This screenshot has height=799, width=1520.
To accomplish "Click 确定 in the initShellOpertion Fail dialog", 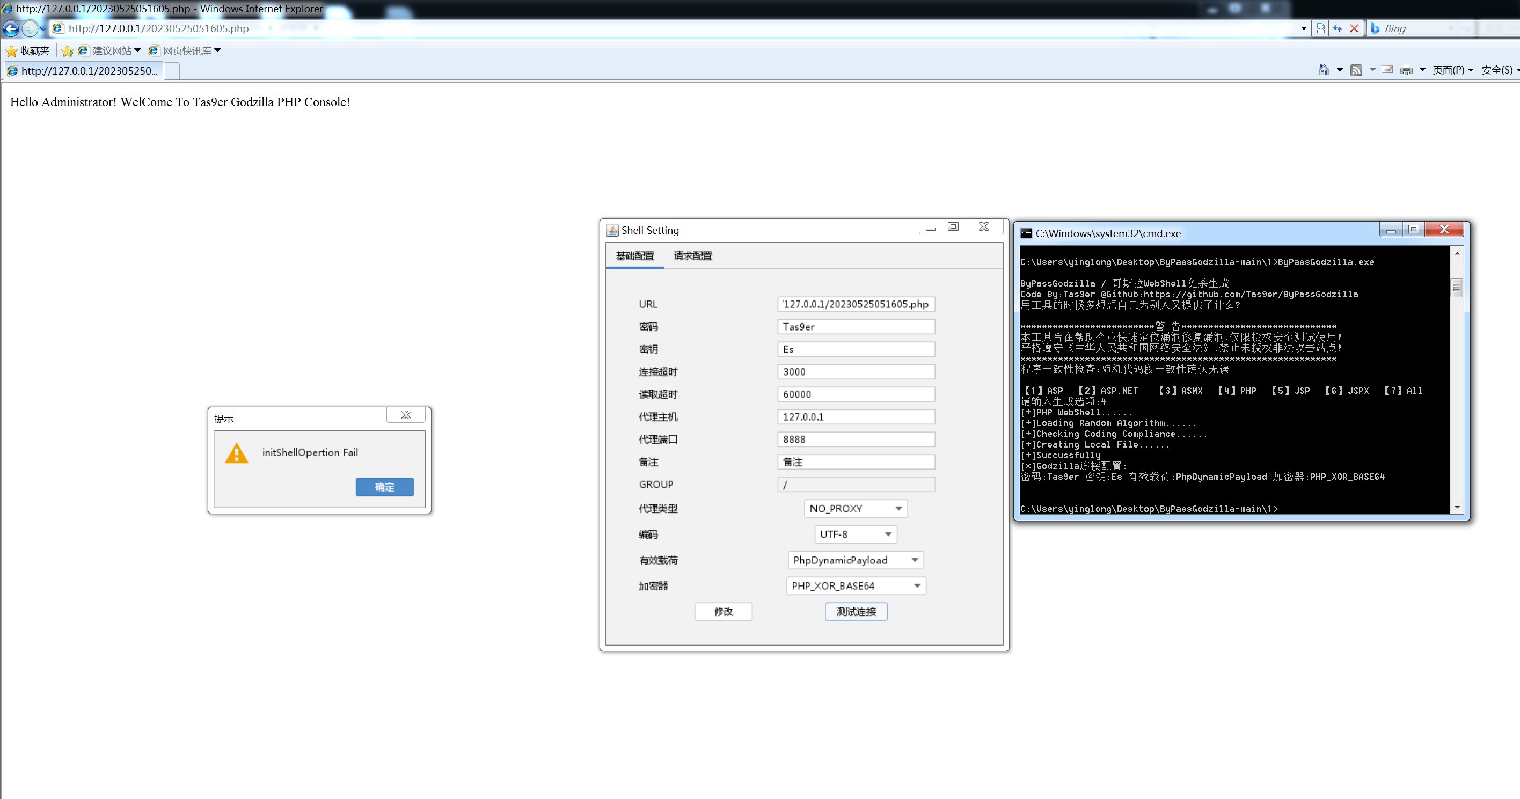I will click(x=384, y=487).
